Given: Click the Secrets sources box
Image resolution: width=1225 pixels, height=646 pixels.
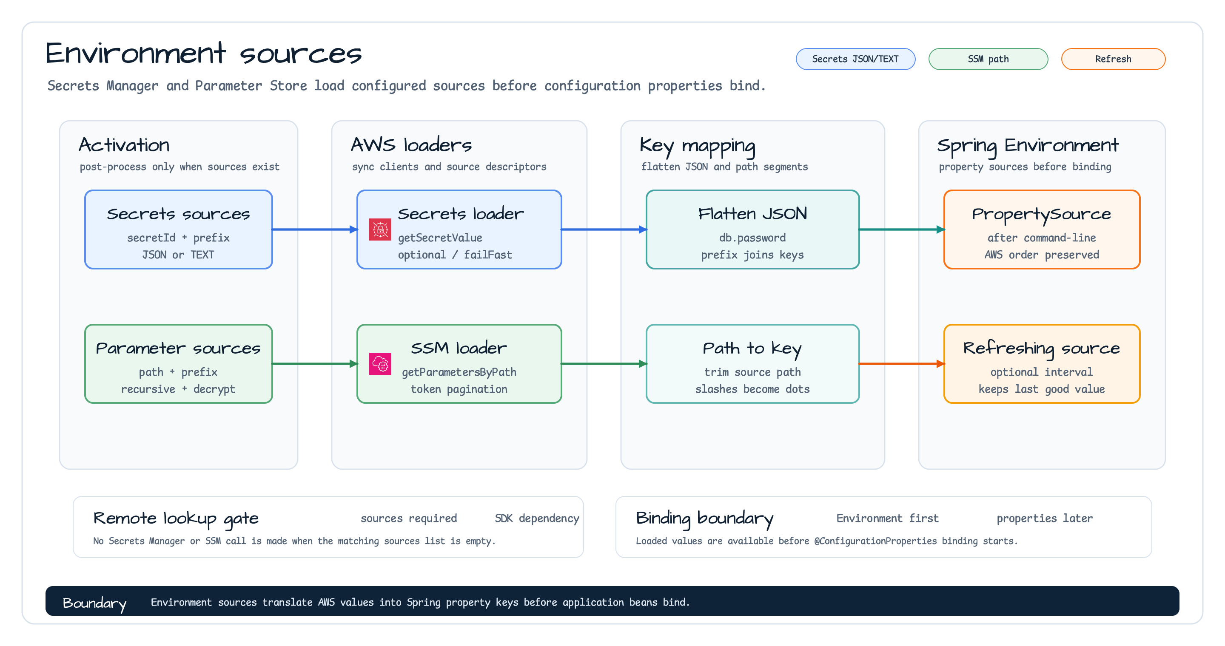Looking at the screenshot, I should coord(178,229).
